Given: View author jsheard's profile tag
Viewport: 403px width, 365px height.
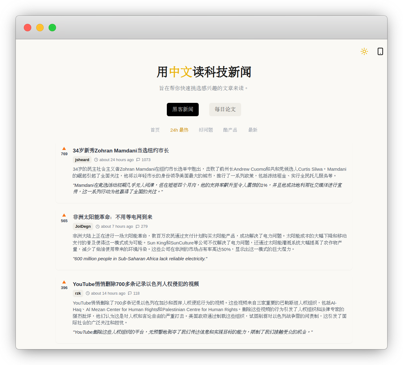Looking at the screenshot, I should 82,160.
